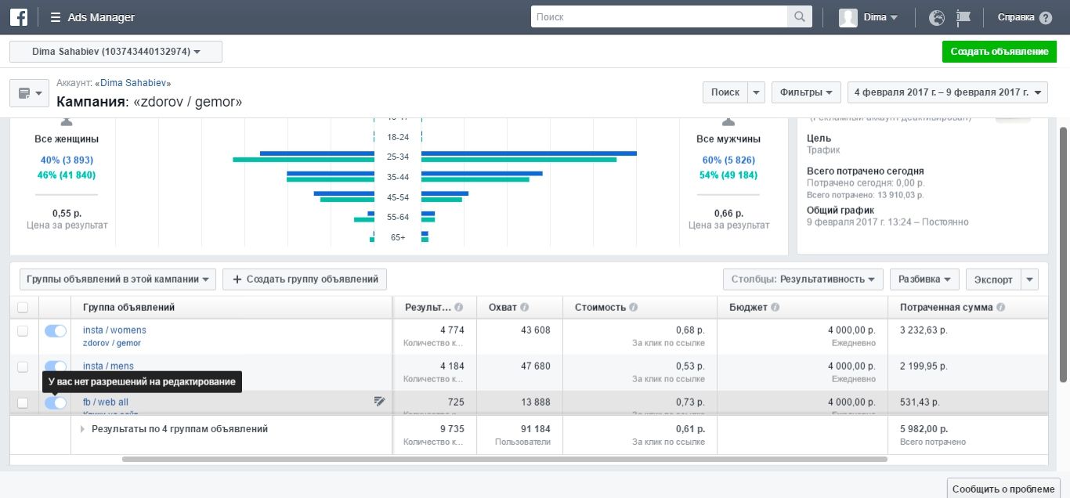Open the zdorov / gemor link under insta / womens
Image resolution: width=1070 pixels, height=498 pixels.
112,343
